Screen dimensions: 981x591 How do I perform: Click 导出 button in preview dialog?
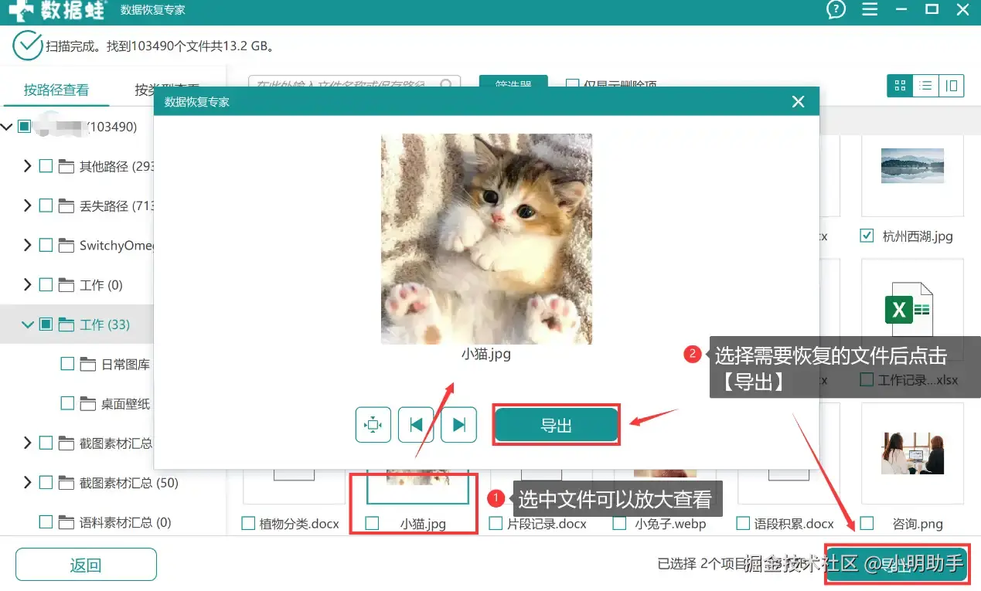coord(556,425)
